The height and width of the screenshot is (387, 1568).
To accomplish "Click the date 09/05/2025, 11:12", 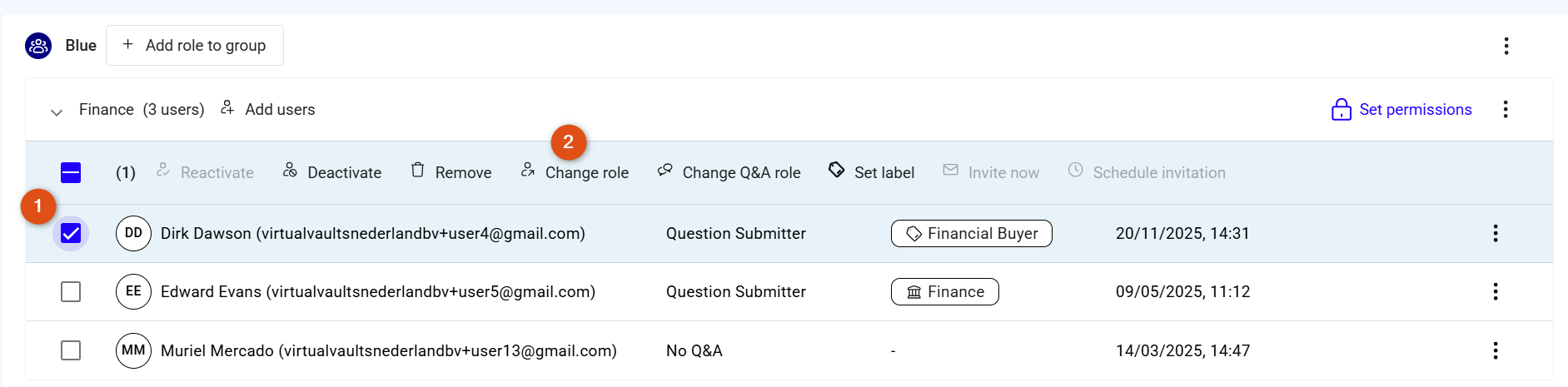I will click(x=1182, y=292).
